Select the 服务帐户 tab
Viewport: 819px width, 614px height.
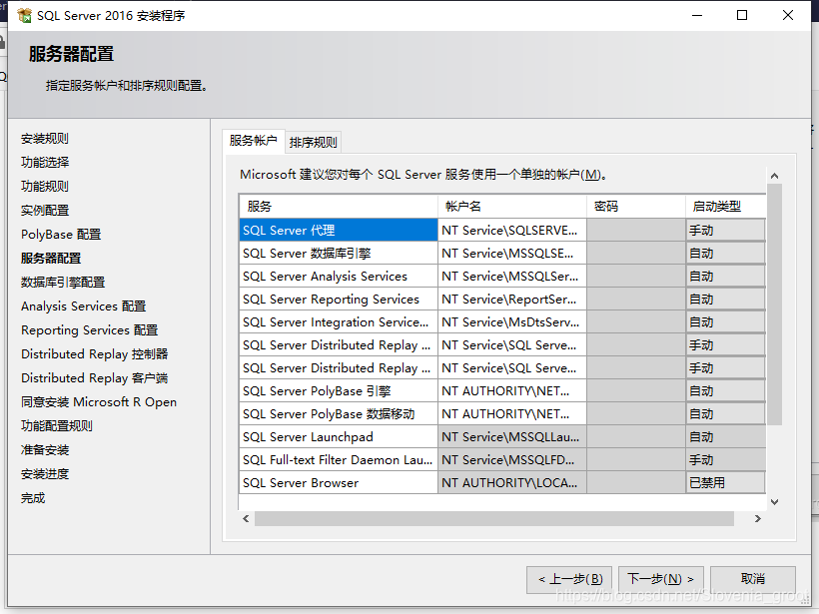254,141
